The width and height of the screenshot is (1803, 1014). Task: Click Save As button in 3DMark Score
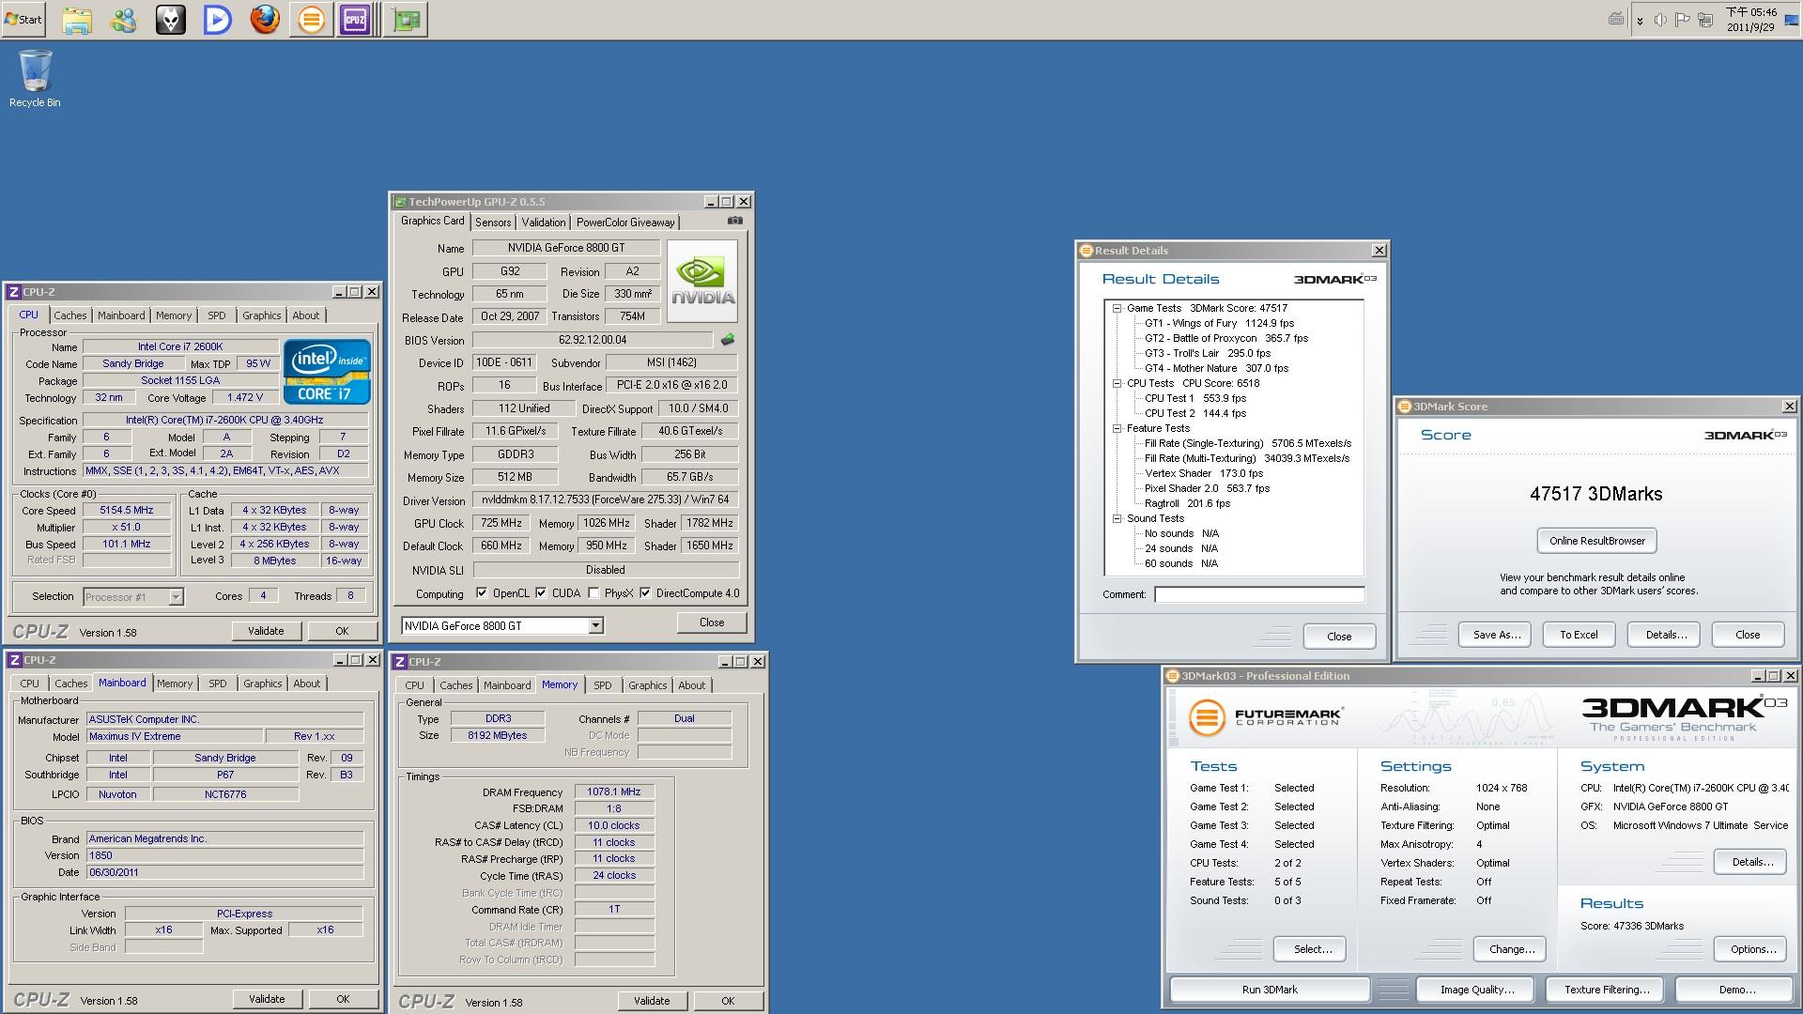click(1496, 635)
